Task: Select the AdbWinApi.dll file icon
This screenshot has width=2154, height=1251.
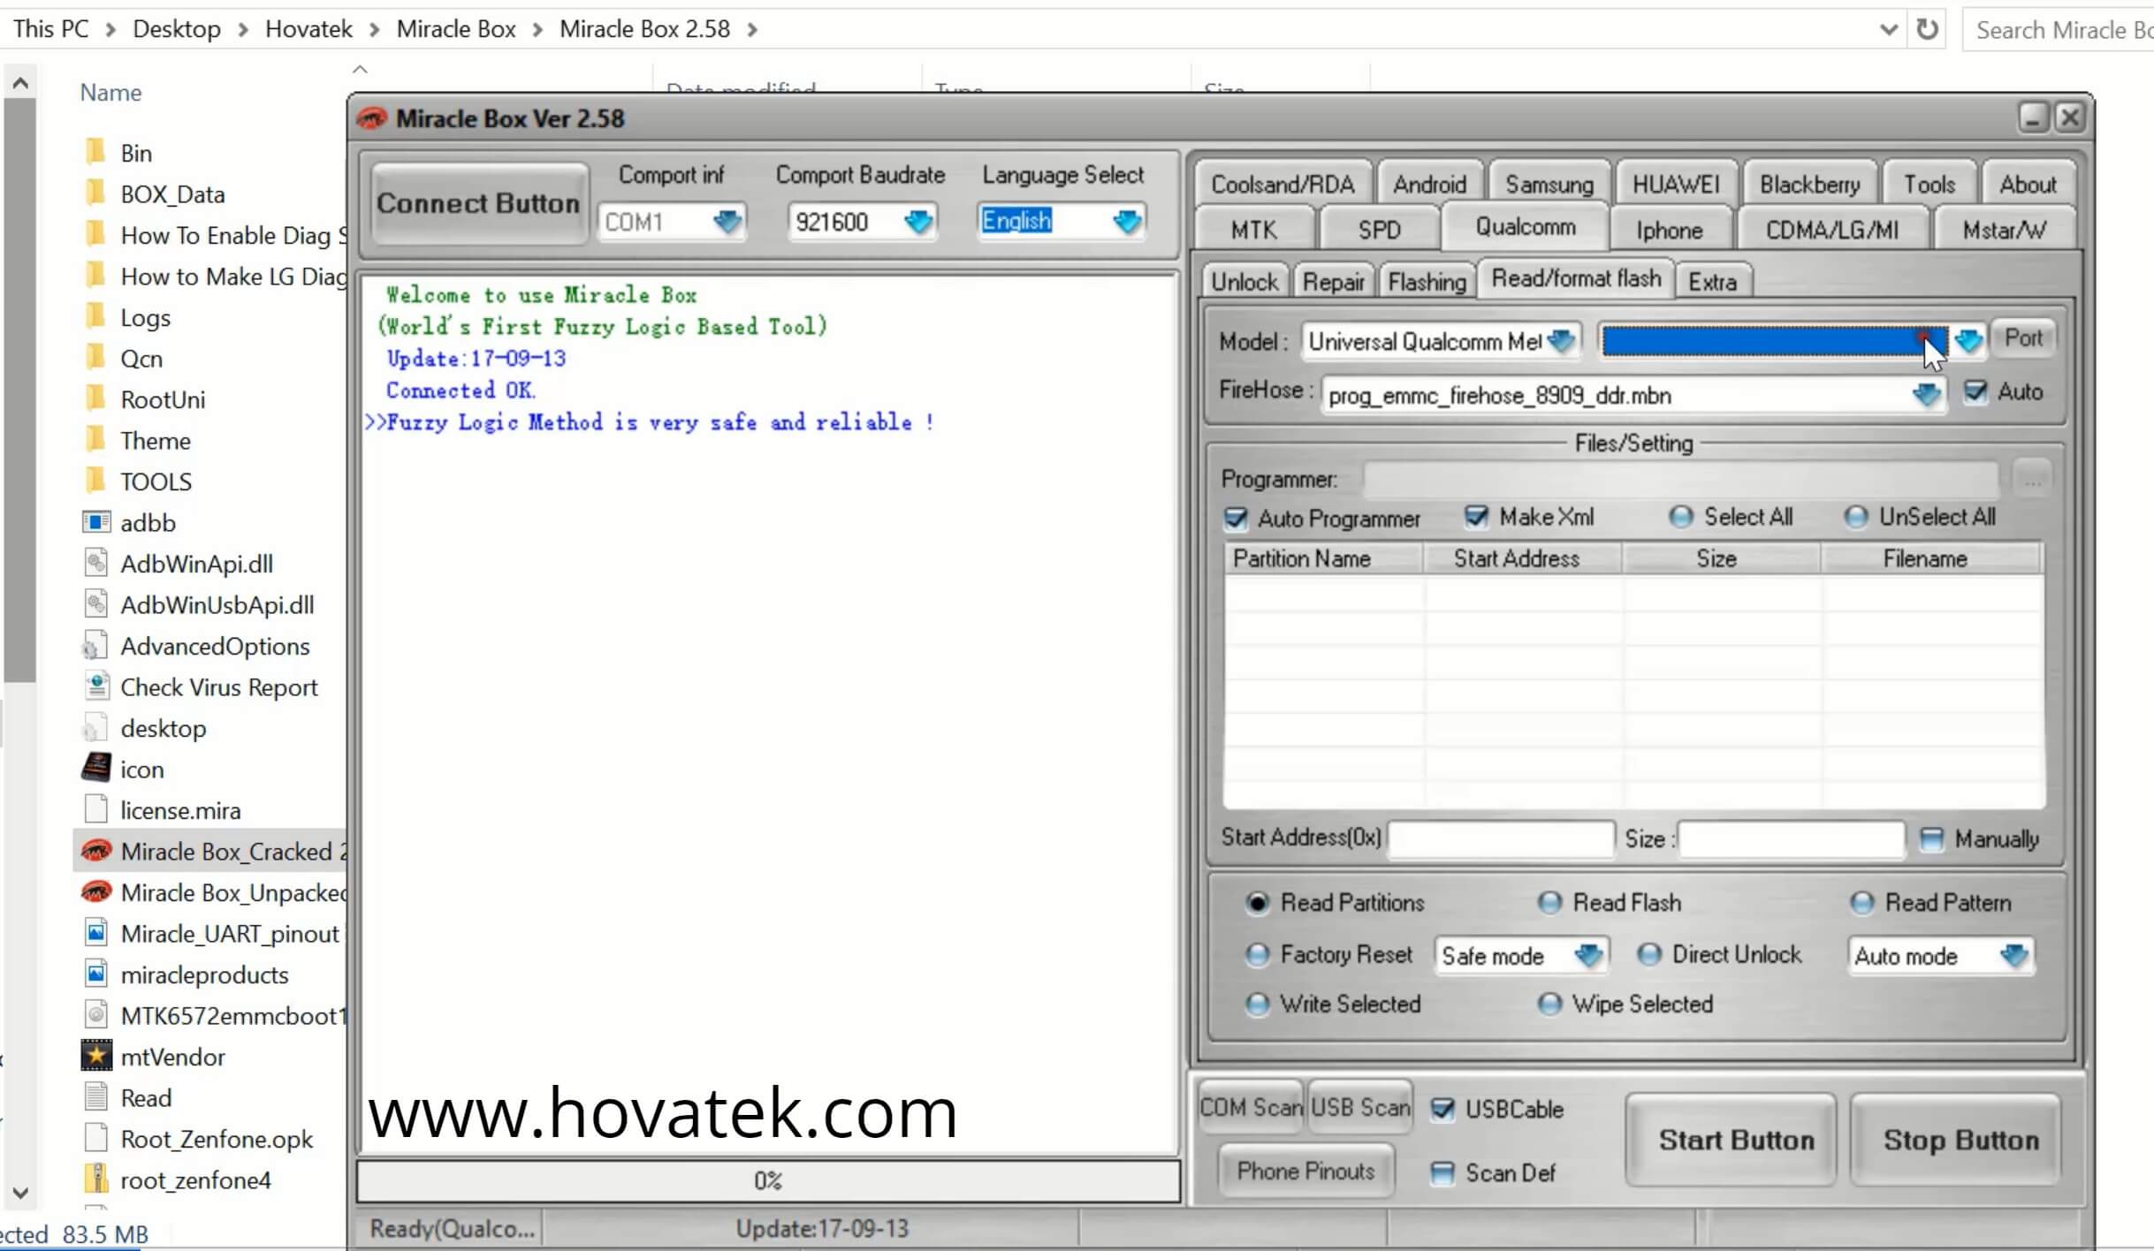Action: 95,563
